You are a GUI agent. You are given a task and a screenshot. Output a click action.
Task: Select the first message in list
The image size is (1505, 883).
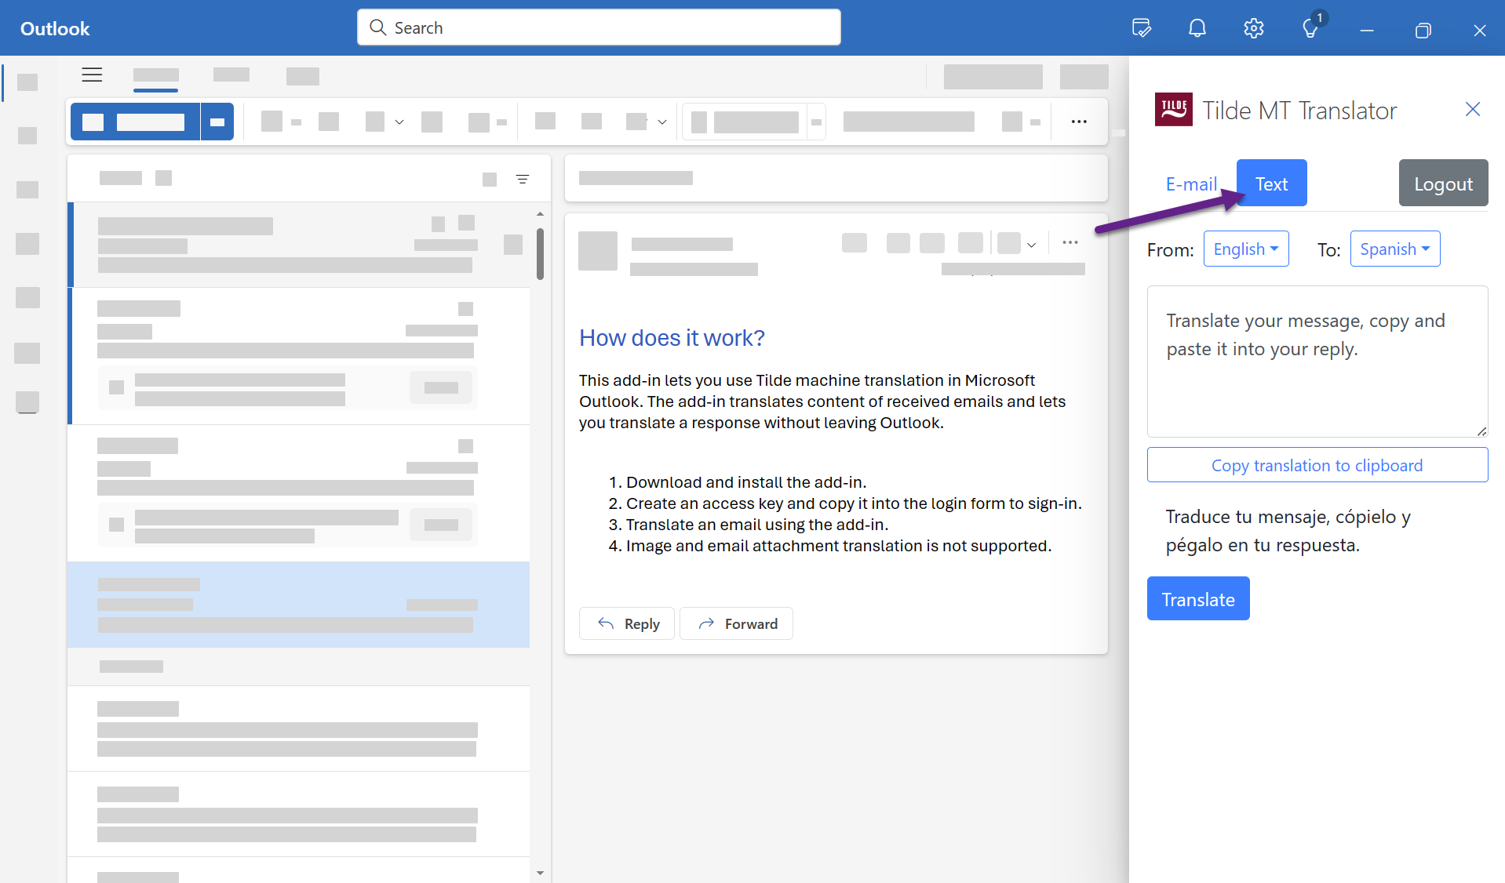tap(298, 245)
